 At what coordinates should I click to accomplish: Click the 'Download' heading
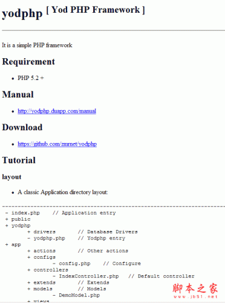coord(22,127)
